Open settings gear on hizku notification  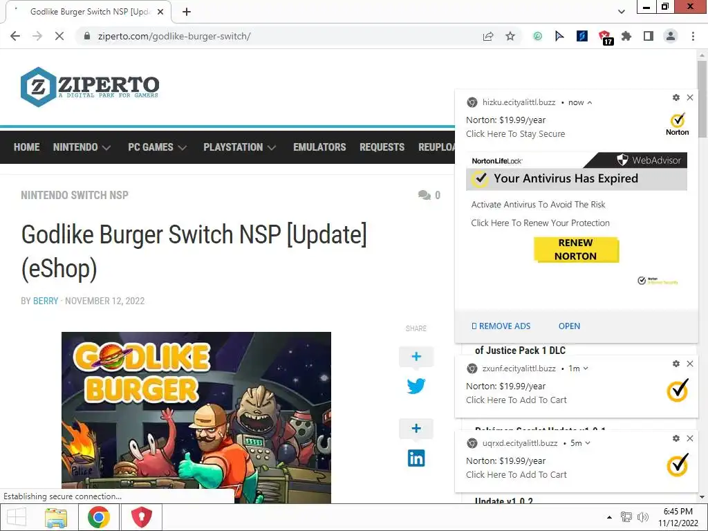pos(676,97)
